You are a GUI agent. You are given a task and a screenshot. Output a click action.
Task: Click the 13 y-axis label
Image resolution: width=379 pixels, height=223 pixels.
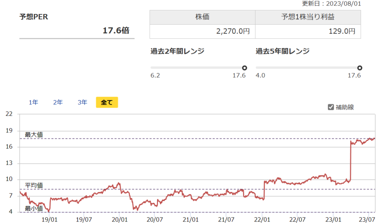click(x=9, y=163)
